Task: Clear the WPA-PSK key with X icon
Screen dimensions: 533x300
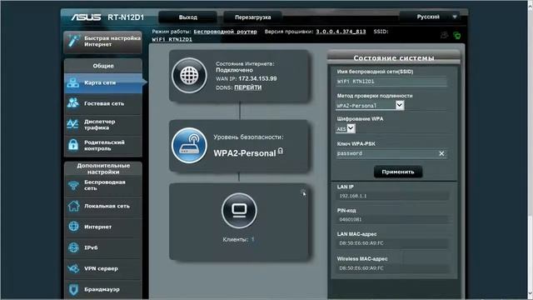Action: point(441,153)
